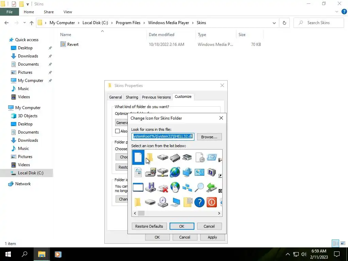The width and height of the screenshot is (348, 261).
Task: Toggle the 'Also apply' checkbox
Action: [117, 131]
